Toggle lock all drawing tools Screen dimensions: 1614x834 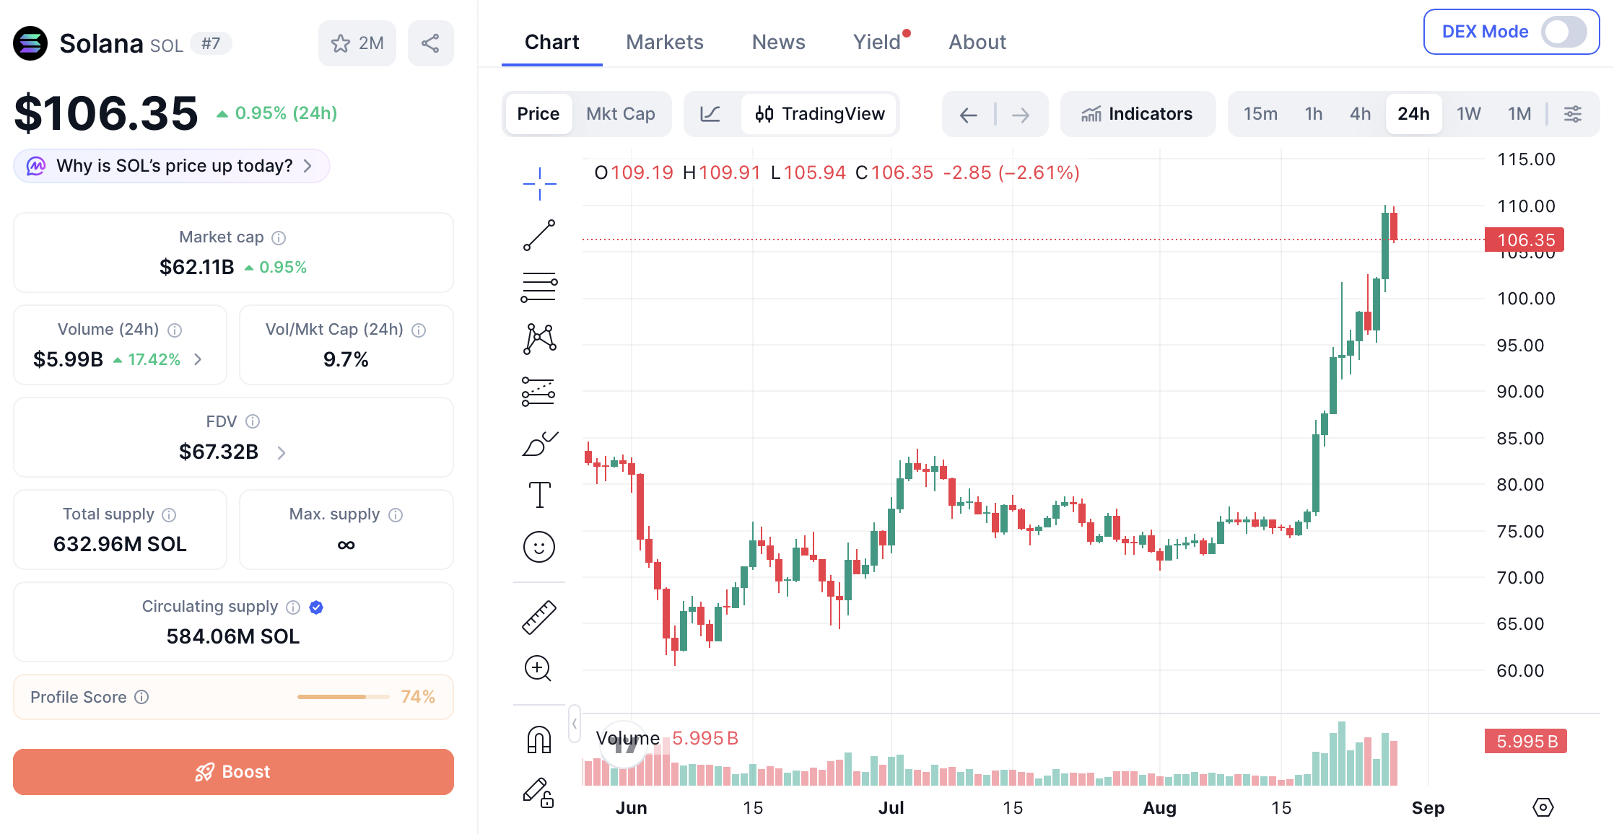click(538, 792)
